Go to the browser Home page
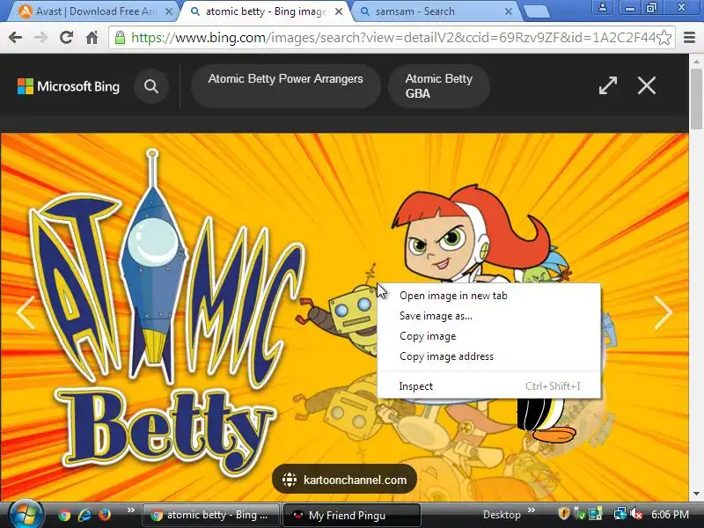This screenshot has width=704, height=528. (92, 38)
